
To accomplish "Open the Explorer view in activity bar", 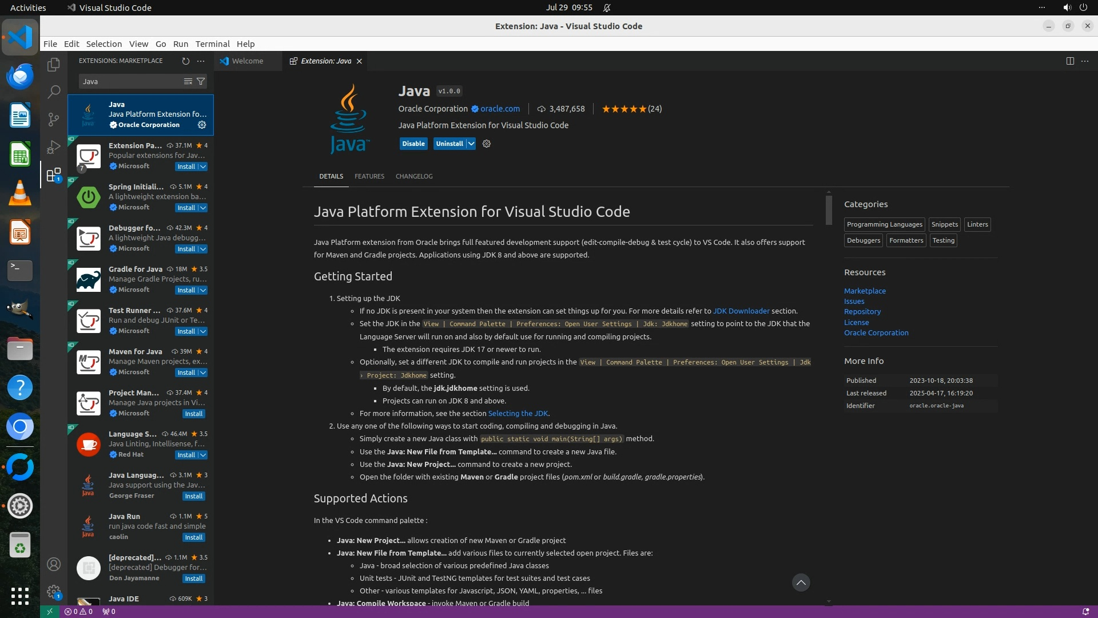I will (54, 65).
